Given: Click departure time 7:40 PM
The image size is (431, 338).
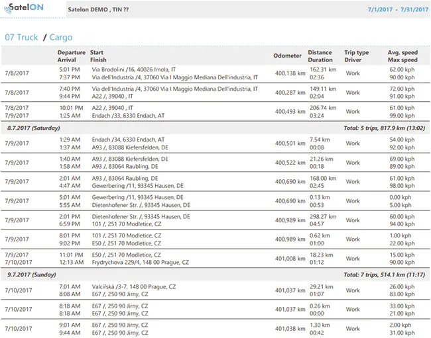Looking at the screenshot, I should pos(70,89).
